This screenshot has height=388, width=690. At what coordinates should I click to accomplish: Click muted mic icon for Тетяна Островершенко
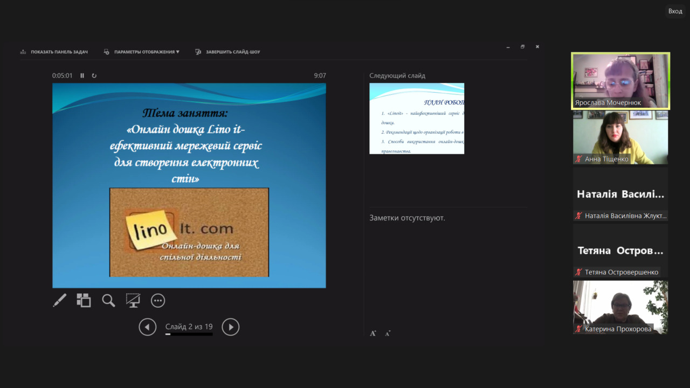579,272
